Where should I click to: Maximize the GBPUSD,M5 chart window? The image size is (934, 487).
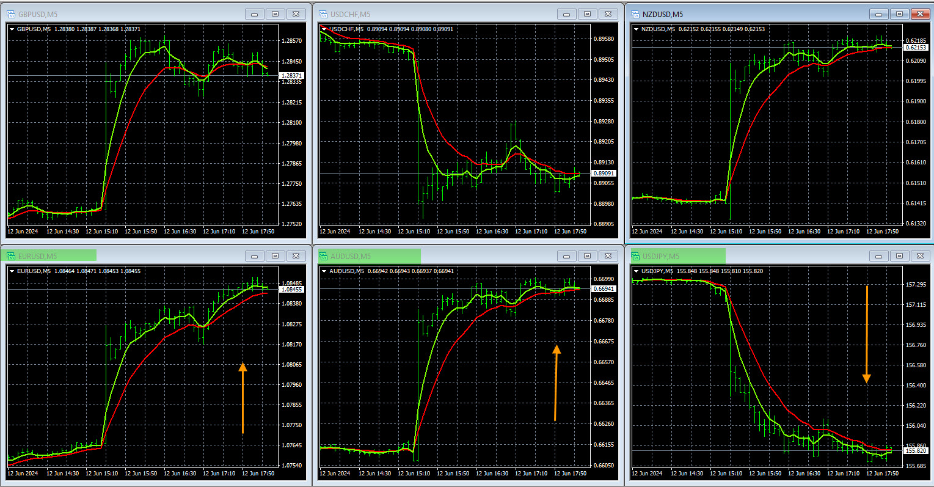(275, 14)
